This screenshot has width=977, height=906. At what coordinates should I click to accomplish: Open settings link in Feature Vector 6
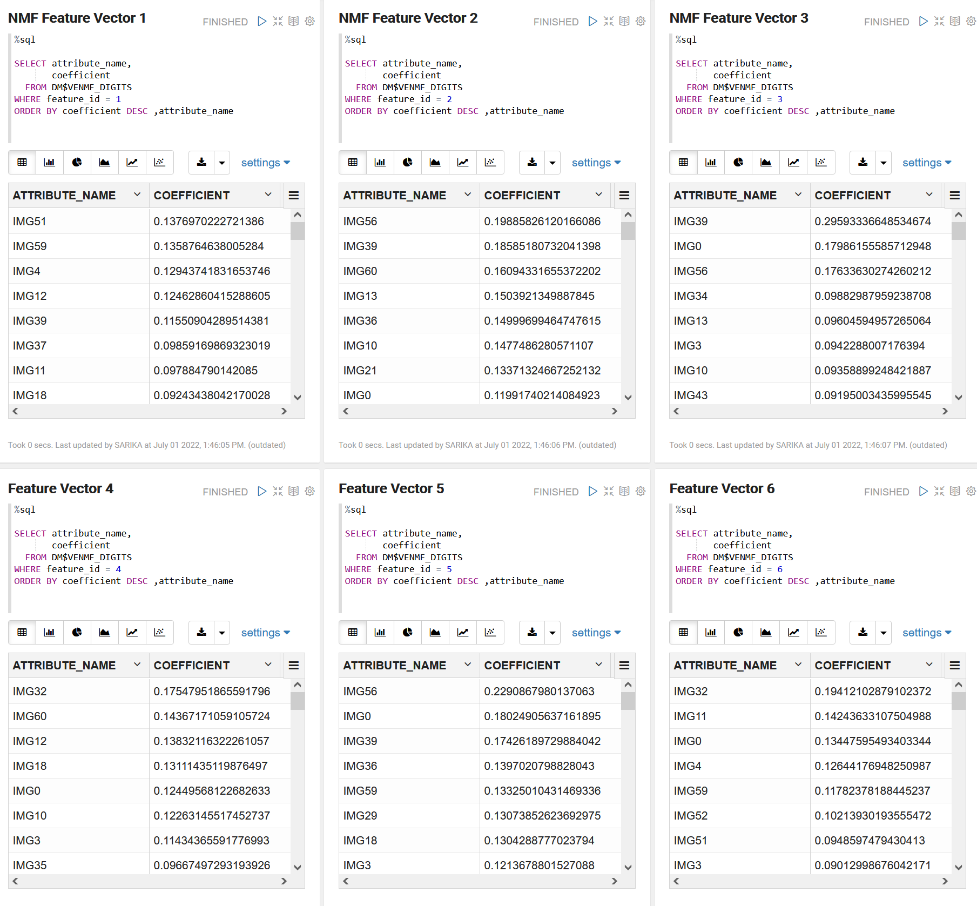coord(927,633)
